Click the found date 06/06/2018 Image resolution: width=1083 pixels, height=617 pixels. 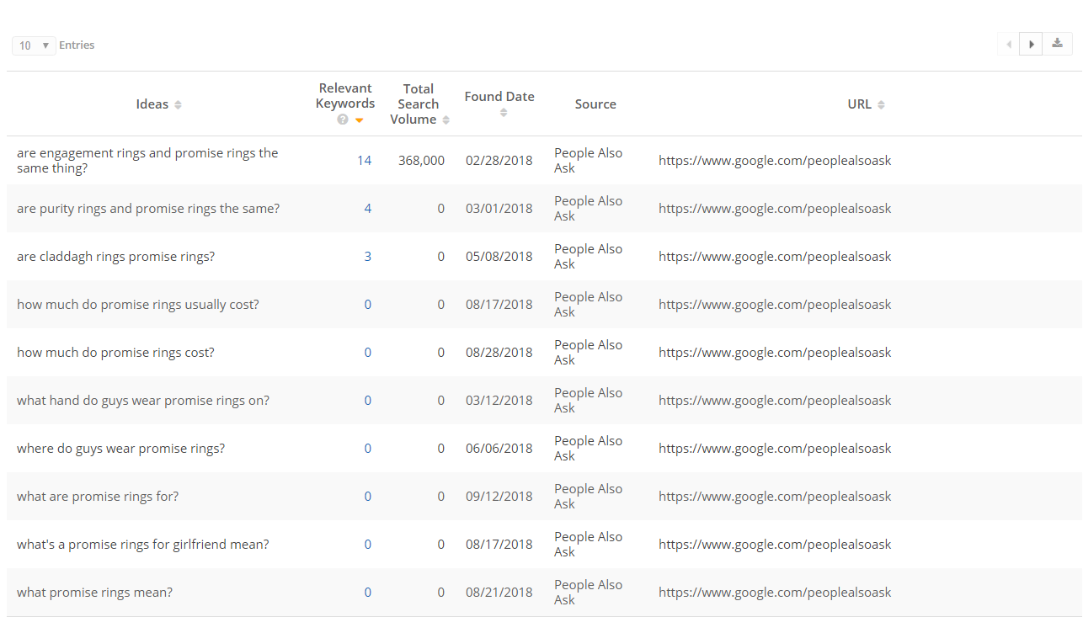[499, 448]
